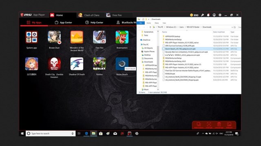Open the Help Center tab

pyautogui.click(x=94, y=23)
